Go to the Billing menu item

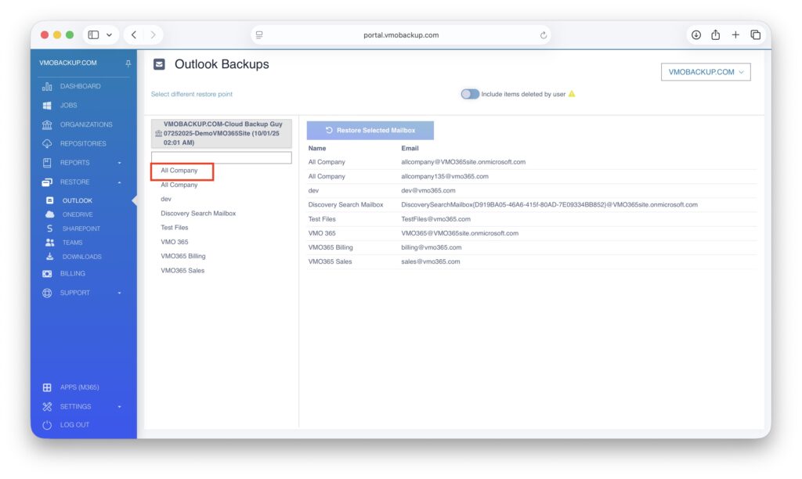tap(72, 274)
